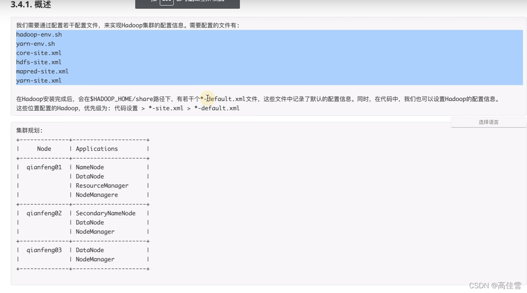The height and width of the screenshot is (293, 527).
Task: Click the qianfeng01 node cell
Action: (44, 167)
